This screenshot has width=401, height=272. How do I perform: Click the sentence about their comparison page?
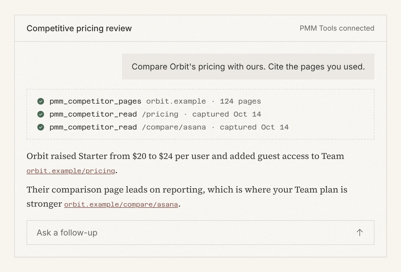[187, 197]
